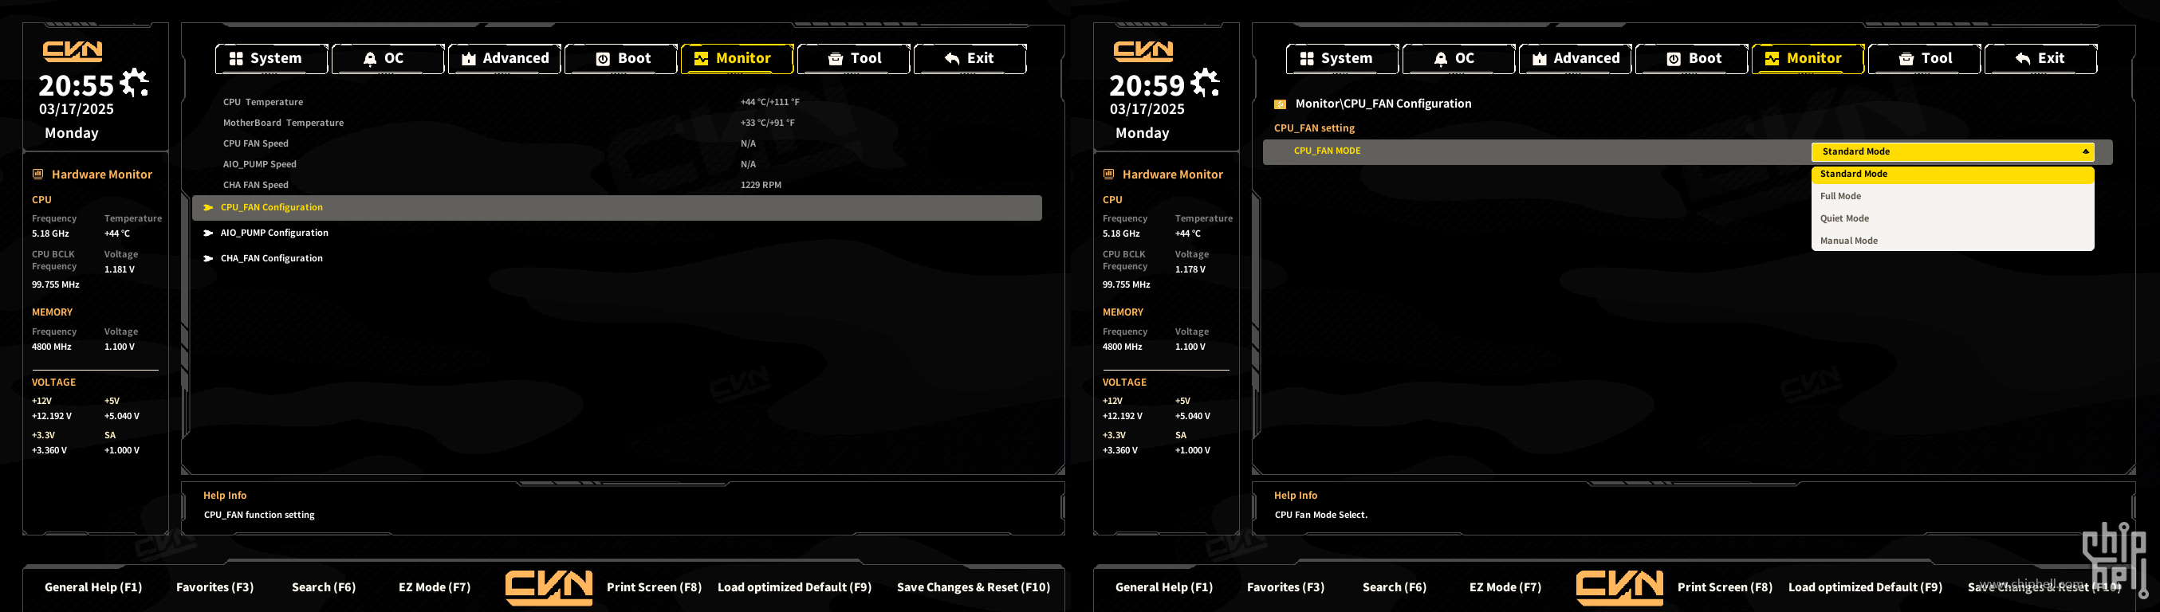Viewport: 2160px width, 612px height.
Task: Click the arrow icon beside CPU_FAN Configuration
Action: (209, 208)
